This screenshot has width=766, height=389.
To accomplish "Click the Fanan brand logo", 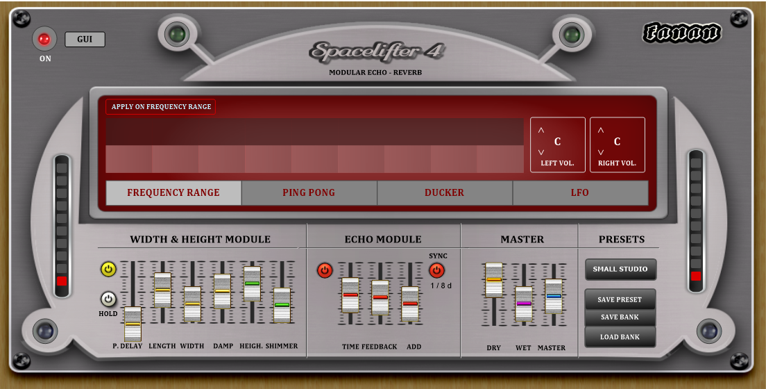I will pos(681,33).
